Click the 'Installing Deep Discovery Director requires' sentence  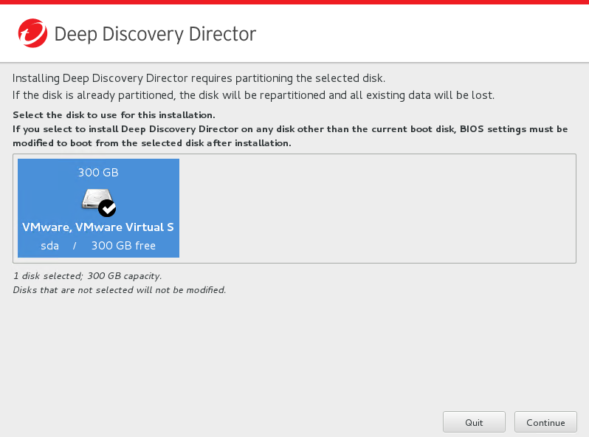click(x=199, y=78)
